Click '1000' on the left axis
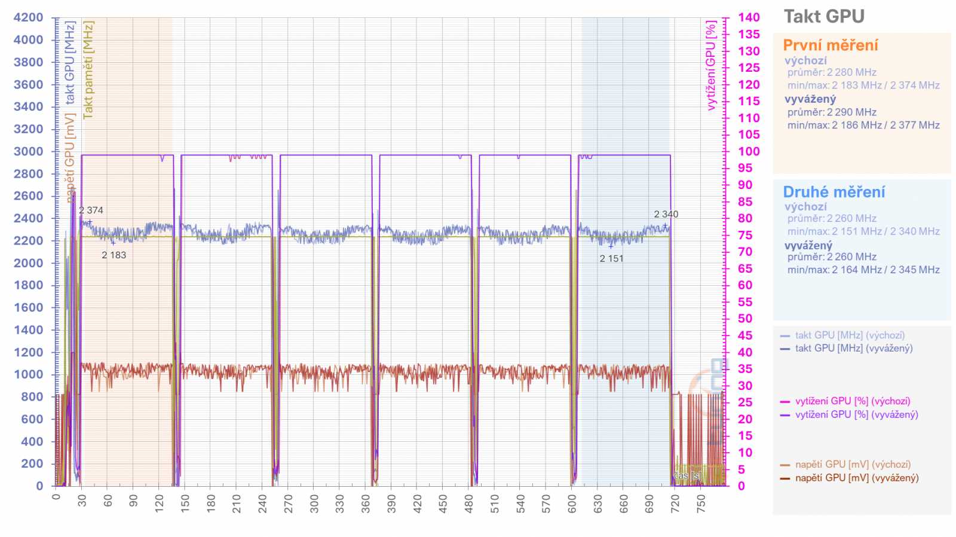This screenshot has width=956, height=537. tap(29, 374)
